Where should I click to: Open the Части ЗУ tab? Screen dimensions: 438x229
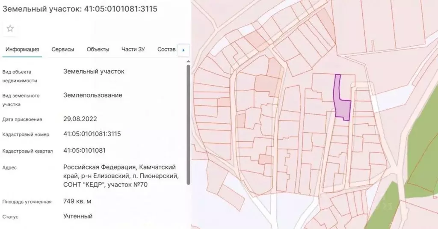pos(133,50)
